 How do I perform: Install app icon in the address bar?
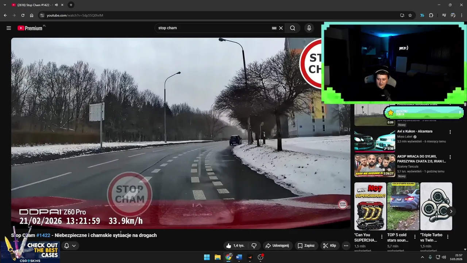402,15
